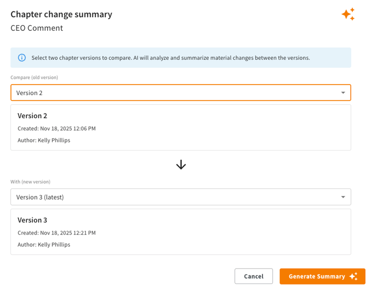Select the Version 3 details card title
Viewport: 368px width, 289px height.
(x=32, y=220)
